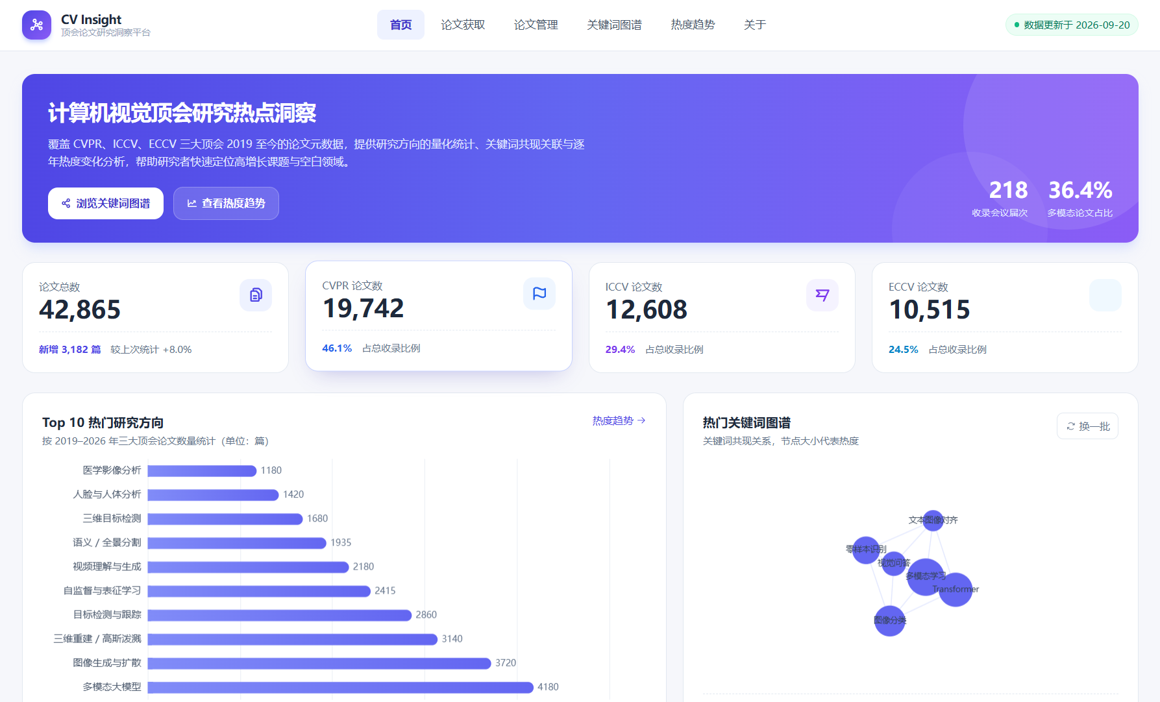Open the 热度趋势 nav item
This screenshot has width=1160, height=702.
(x=693, y=25)
